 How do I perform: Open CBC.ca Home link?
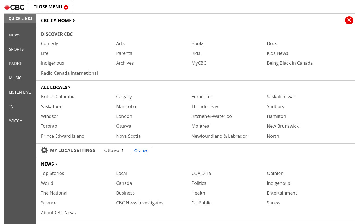[58, 20]
